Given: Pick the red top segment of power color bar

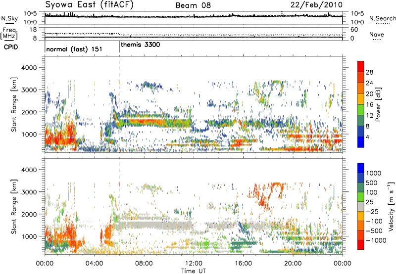Looking at the screenshot, I should [361, 66].
